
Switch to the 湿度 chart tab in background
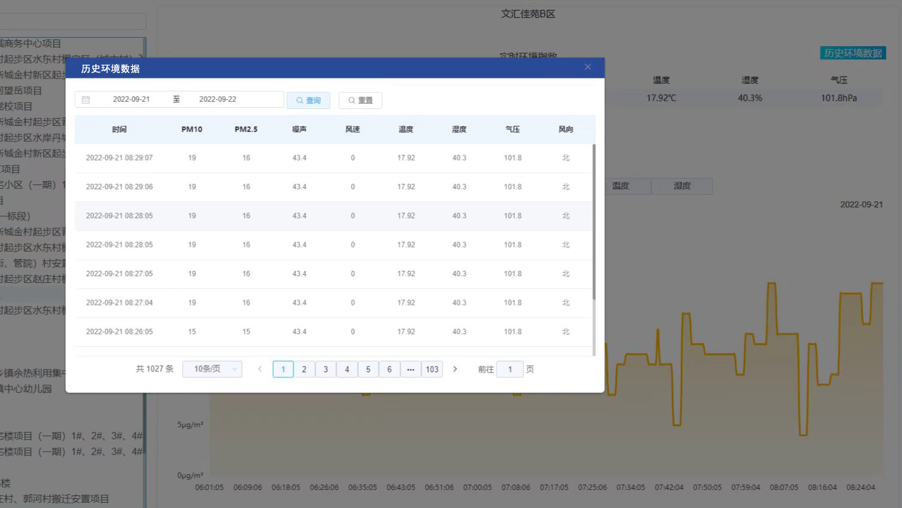click(x=682, y=186)
